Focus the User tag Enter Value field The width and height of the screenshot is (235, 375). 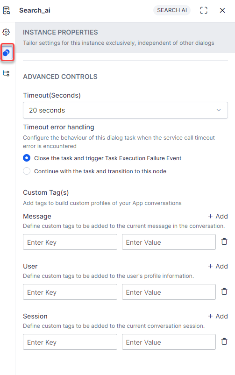pyautogui.click(x=169, y=292)
